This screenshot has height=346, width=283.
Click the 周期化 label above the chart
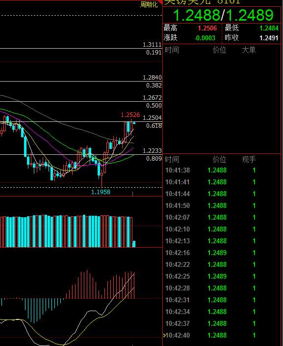[149, 4]
